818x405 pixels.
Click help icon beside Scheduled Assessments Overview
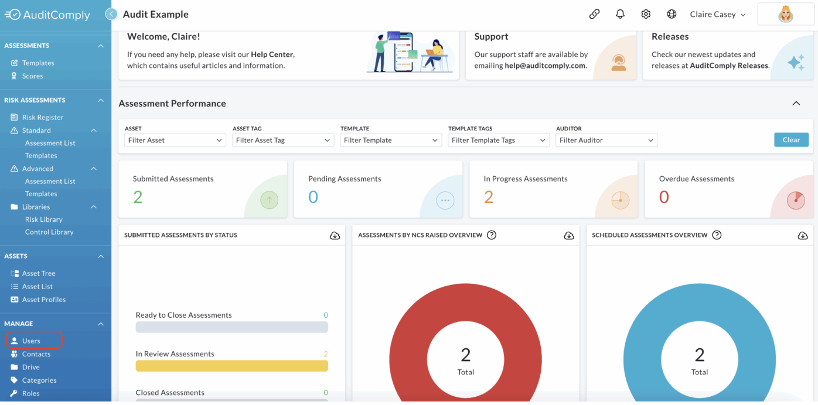(x=717, y=235)
